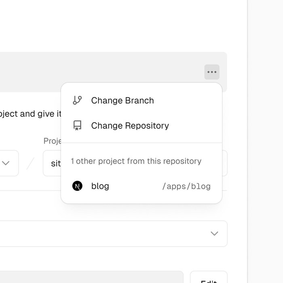Select Change Branch from the menu
The height and width of the screenshot is (283, 283).
tap(122, 101)
